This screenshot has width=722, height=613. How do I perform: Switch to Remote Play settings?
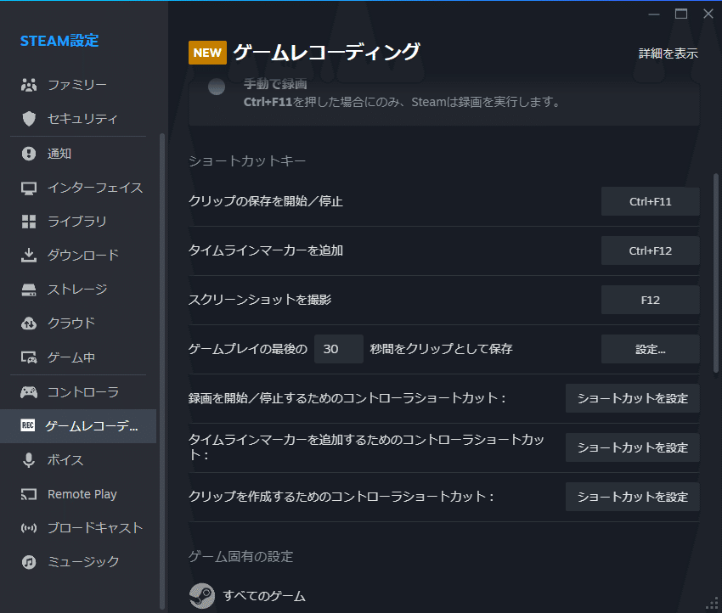[78, 494]
